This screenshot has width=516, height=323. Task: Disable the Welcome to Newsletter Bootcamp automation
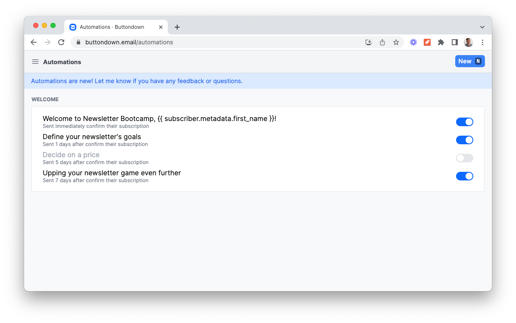coord(464,122)
